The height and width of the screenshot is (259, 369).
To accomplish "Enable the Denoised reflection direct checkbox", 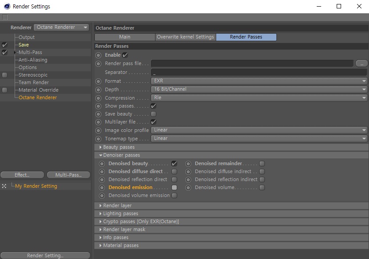I will pos(175,179).
